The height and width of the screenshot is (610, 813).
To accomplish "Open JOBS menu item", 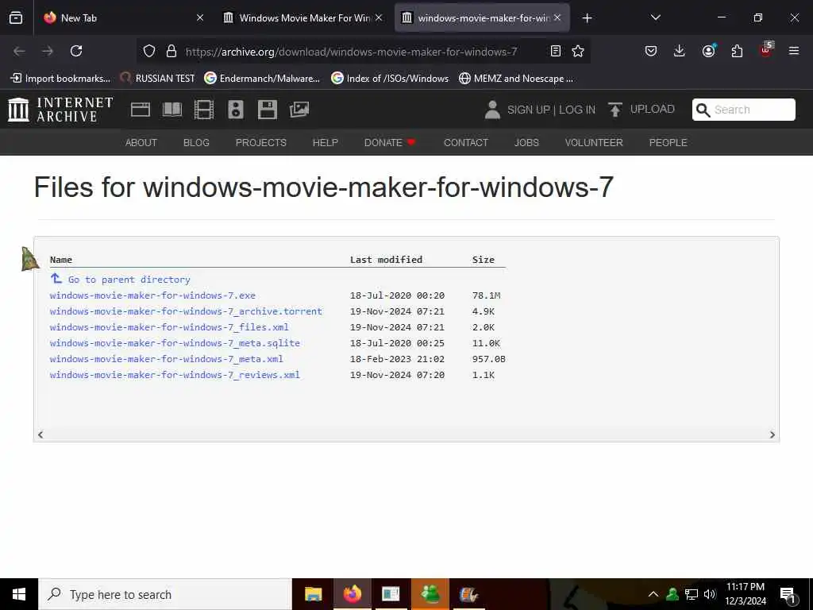I will [526, 143].
